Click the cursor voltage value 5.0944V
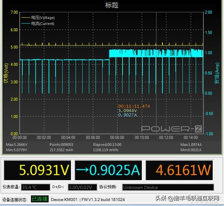Image resolution: width=224 pixels, height=206 pixels. pos(128,110)
